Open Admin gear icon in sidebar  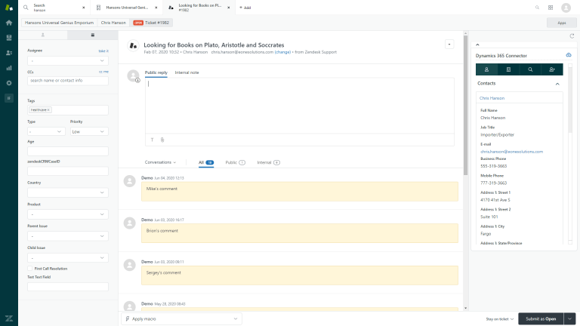click(9, 83)
